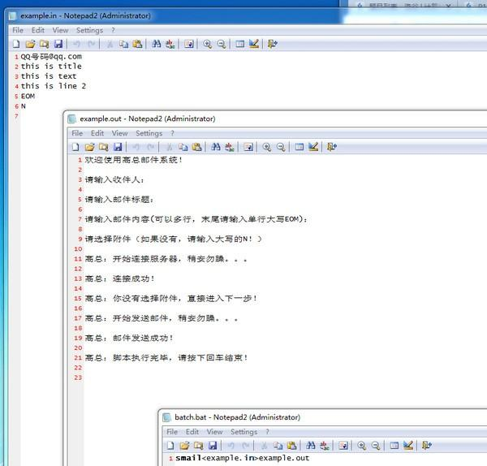Open Replace icon in example.in toolbar
This screenshot has height=466, width=487.
click(170, 44)
